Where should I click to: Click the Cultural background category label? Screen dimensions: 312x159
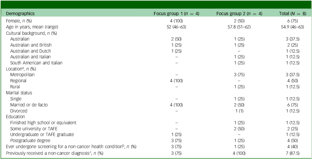[x=32, y=33]
